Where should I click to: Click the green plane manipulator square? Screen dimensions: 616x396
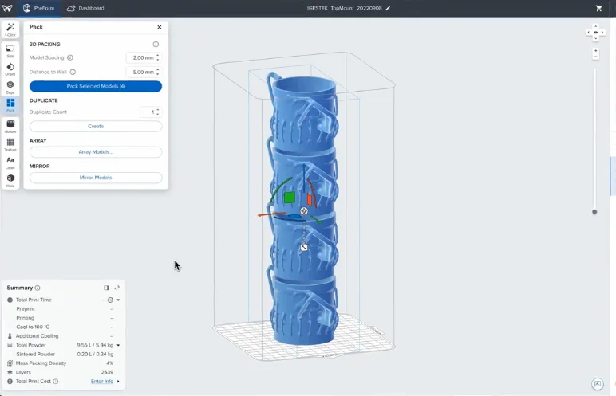(290, 198)
